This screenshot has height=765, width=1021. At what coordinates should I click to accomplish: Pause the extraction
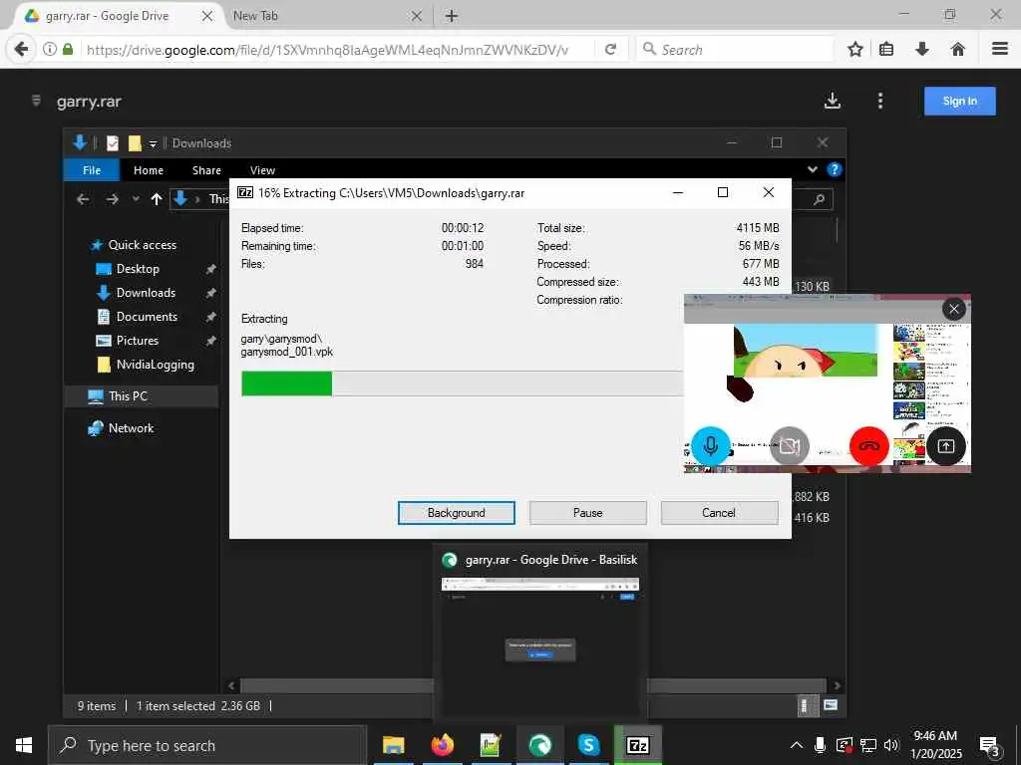[588, 513]
